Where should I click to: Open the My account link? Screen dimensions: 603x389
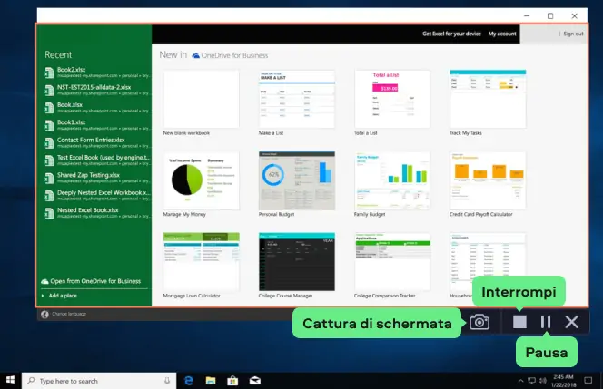[502, 34]
